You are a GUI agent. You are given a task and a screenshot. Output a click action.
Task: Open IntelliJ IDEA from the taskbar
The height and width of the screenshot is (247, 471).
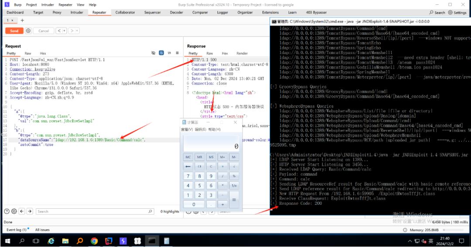click(109, 241)
